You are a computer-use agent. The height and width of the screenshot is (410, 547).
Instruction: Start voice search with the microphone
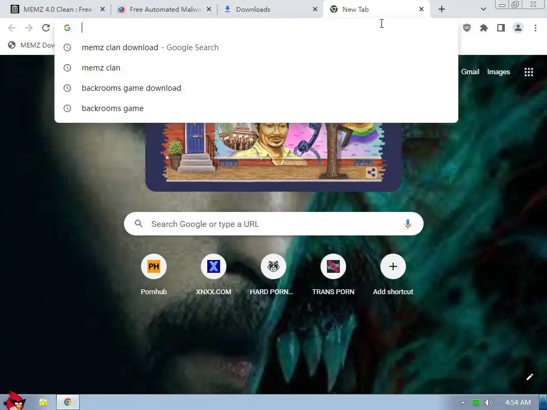pos(408,224)
